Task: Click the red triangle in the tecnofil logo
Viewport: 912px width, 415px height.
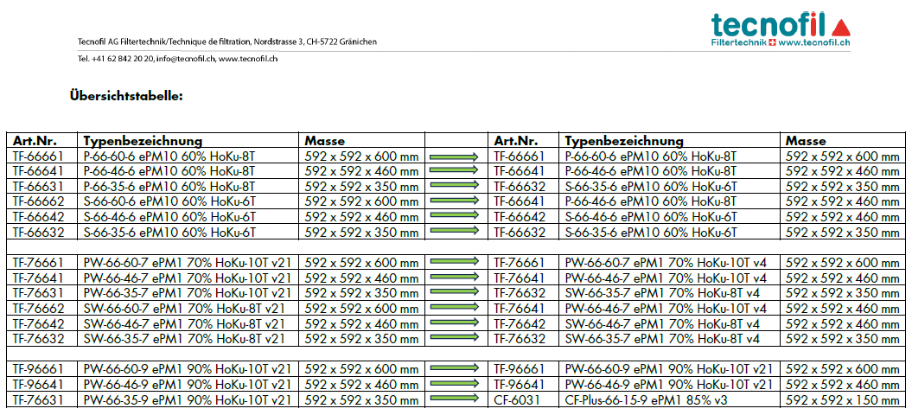Action: coord(842,26)
